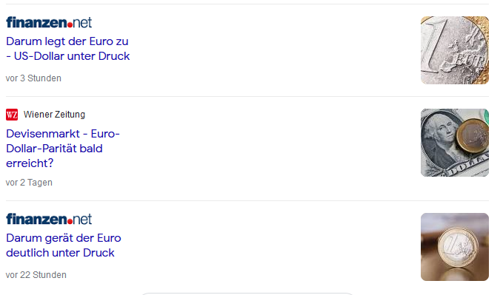Click the rounded button outline at page bottom

(x=247, y=294)
